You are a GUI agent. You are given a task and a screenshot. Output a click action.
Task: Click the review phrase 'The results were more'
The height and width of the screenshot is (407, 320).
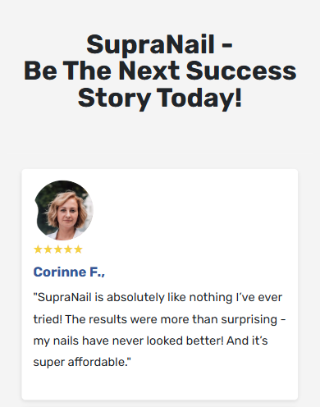pyautogui.click(x=127, y=319)
